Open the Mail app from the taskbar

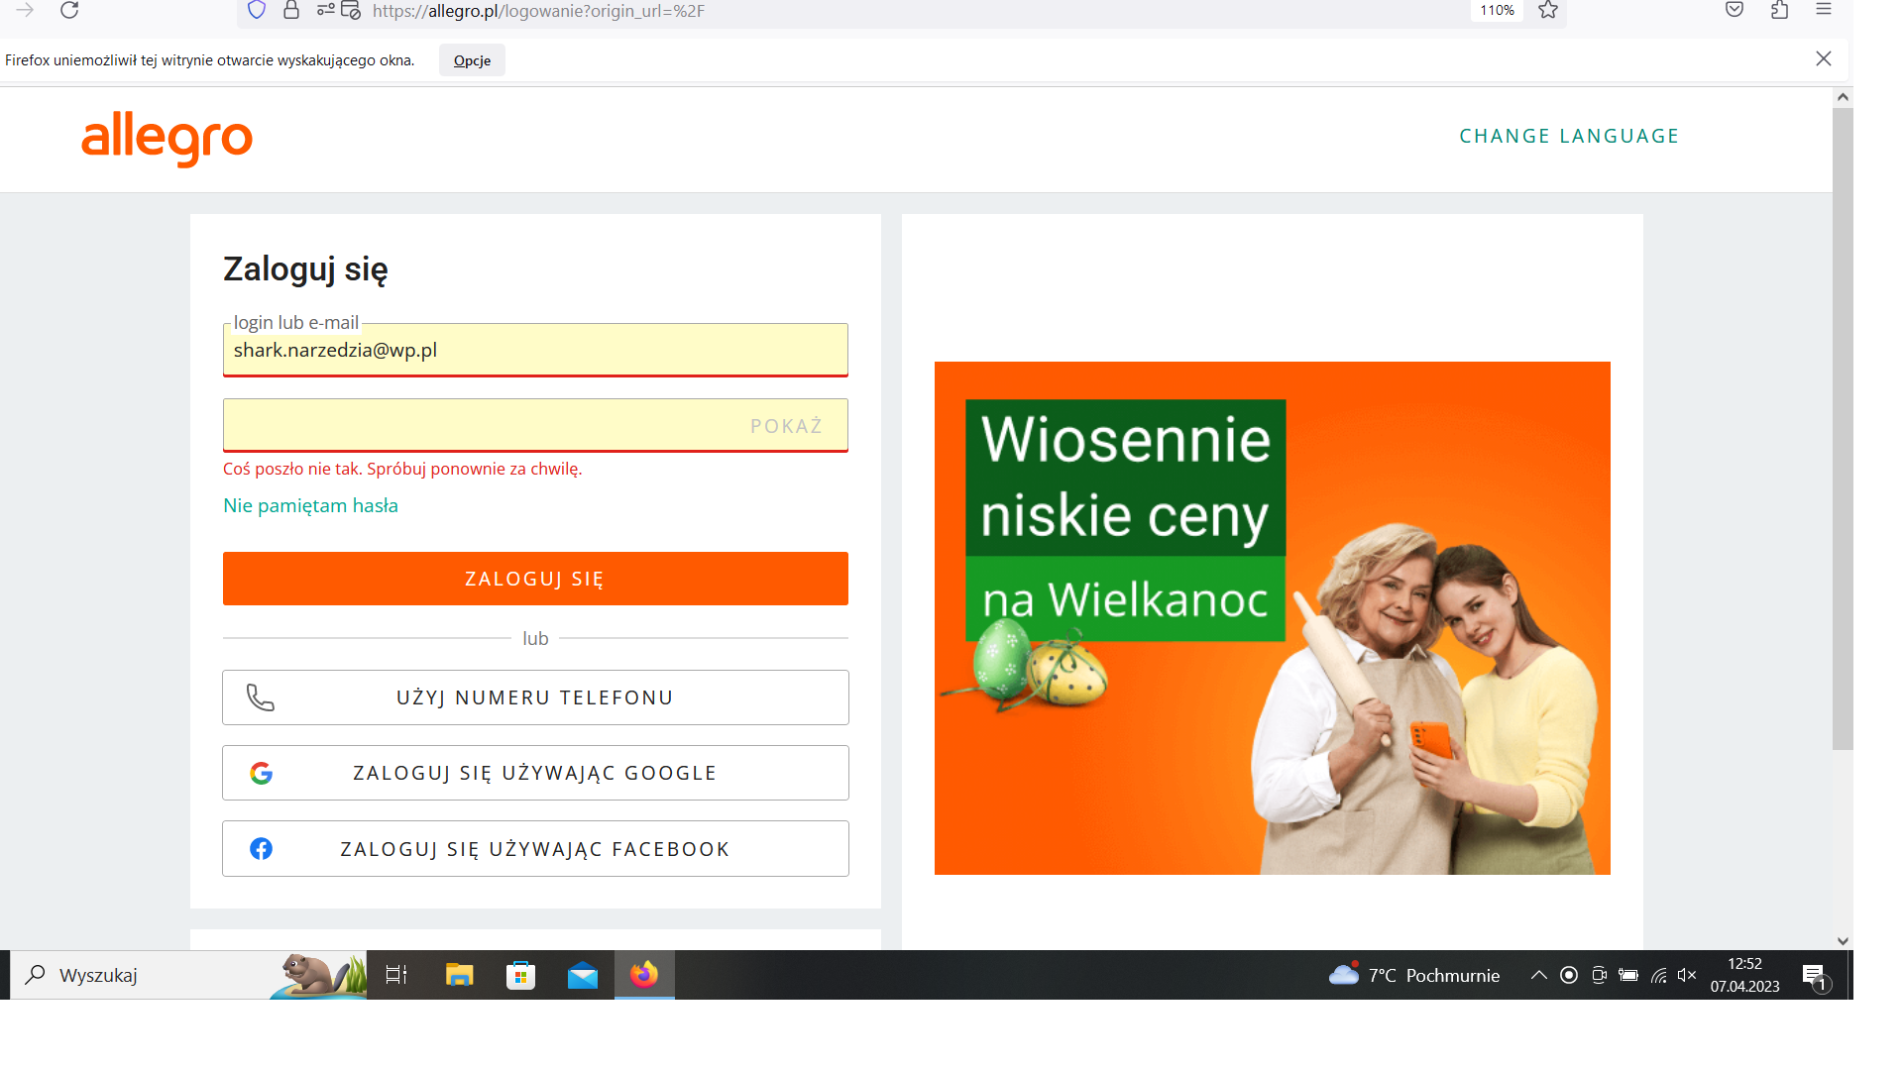[x=583, y=975]
